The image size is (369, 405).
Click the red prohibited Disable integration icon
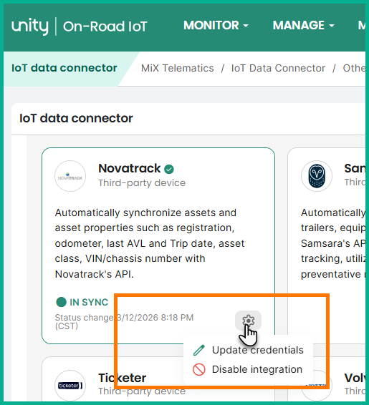199,369
